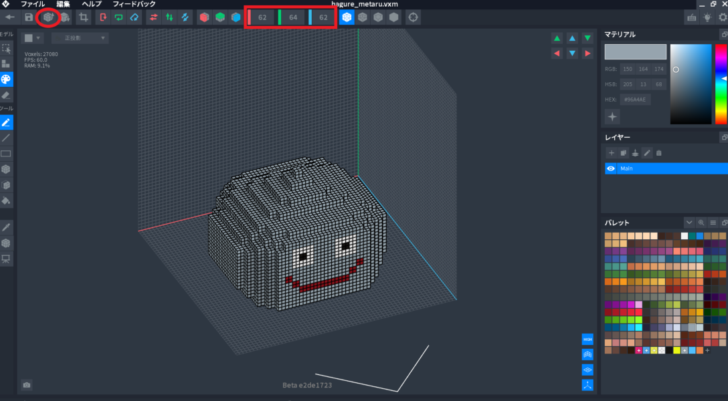Toggle the green cube axis button
The height and width of the screenshot is (401, 728).
220,17
